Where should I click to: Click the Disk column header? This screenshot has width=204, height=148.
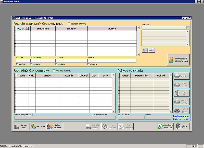click(x=94, y=76)
